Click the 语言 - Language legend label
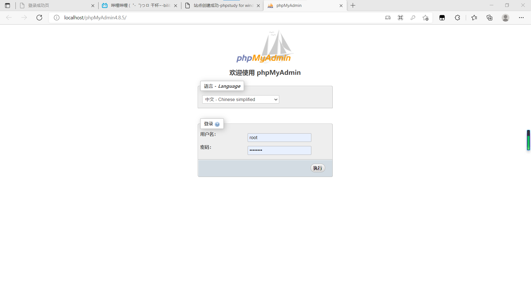 pyautogui.click(x=222, y=86)
